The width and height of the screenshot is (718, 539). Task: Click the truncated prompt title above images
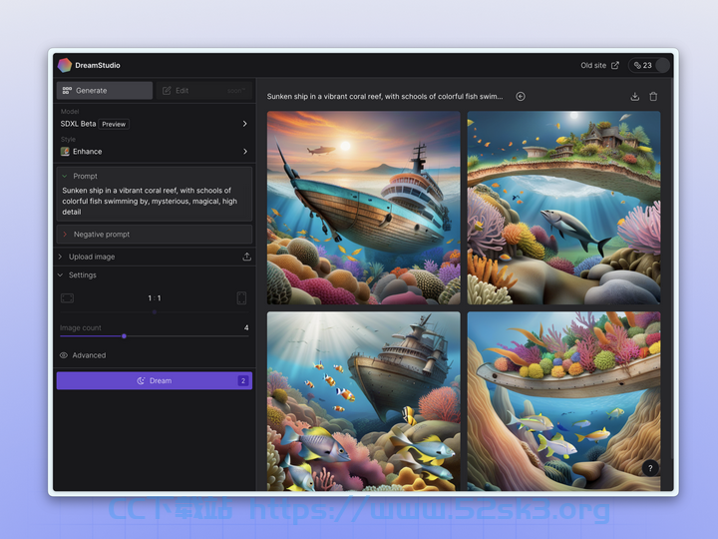point(385,96)
